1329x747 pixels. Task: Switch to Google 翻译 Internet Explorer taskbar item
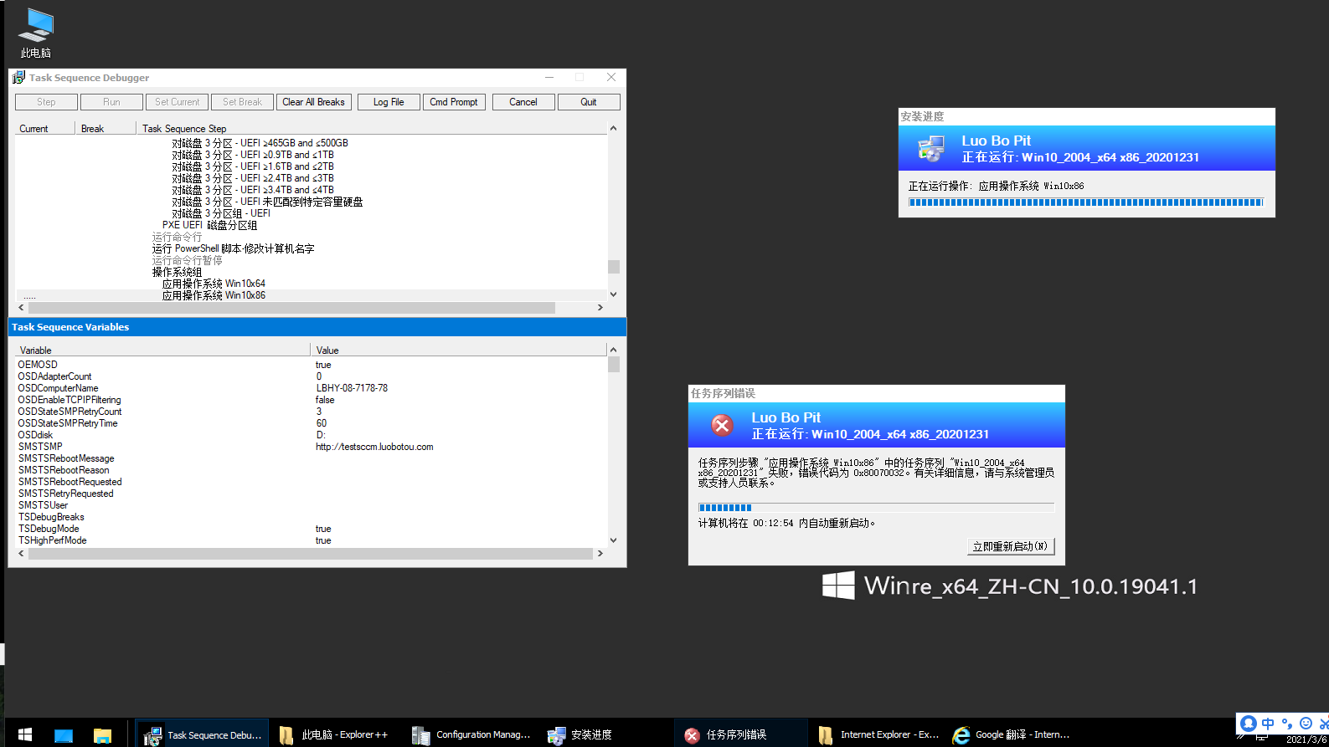point(1012,734)
